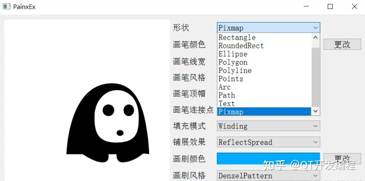
Task: Click the 画笔顶帽 label
Action: click(x=189, y=93)
